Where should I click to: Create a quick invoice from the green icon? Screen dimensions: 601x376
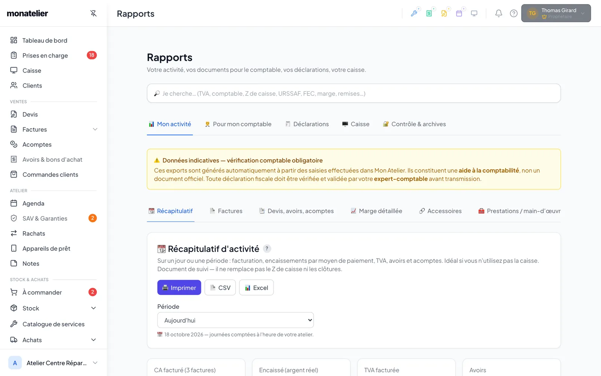point(429,14)
